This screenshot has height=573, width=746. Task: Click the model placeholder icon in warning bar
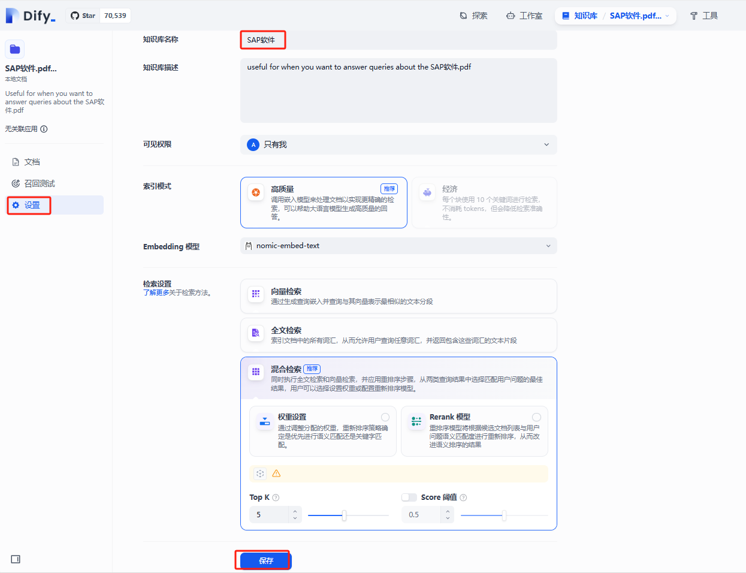point(260,474)
